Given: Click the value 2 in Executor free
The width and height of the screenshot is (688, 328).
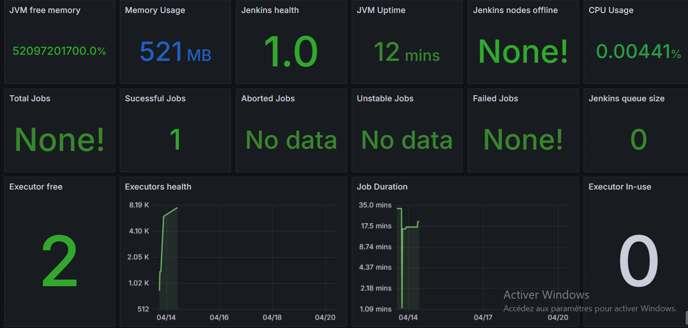Looking at the screenshot, I should pos(60,261).
